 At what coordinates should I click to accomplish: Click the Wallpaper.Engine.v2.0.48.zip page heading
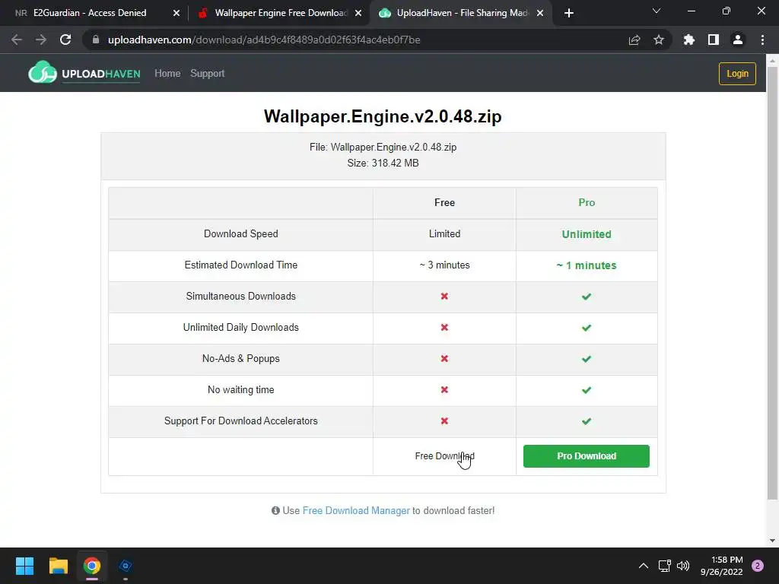coord(383,116)
